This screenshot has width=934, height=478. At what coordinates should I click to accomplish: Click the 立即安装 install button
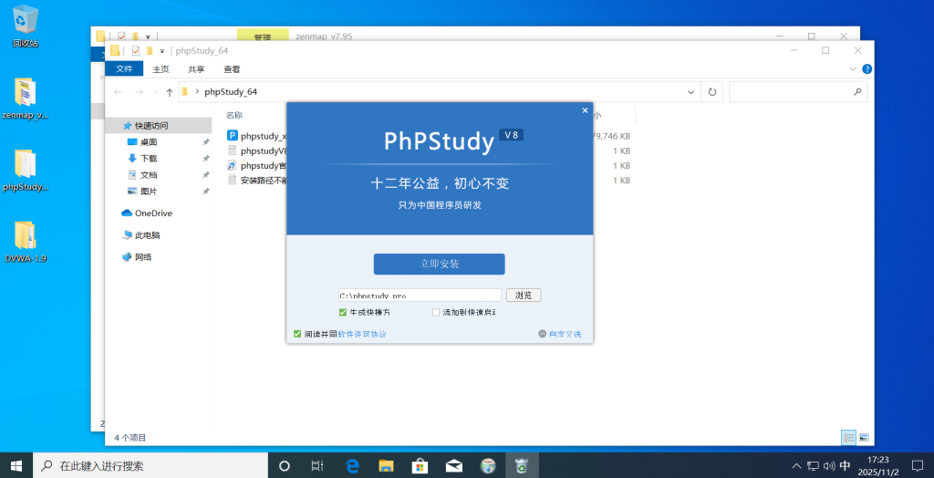439,264
